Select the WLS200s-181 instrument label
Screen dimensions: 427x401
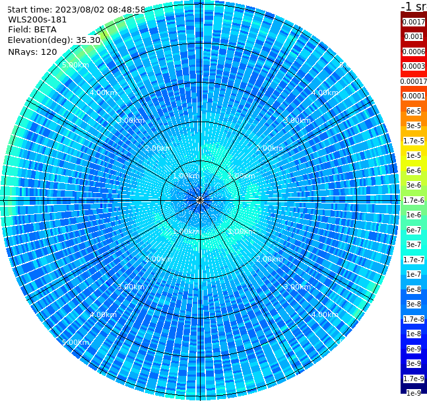coord(38,20)
